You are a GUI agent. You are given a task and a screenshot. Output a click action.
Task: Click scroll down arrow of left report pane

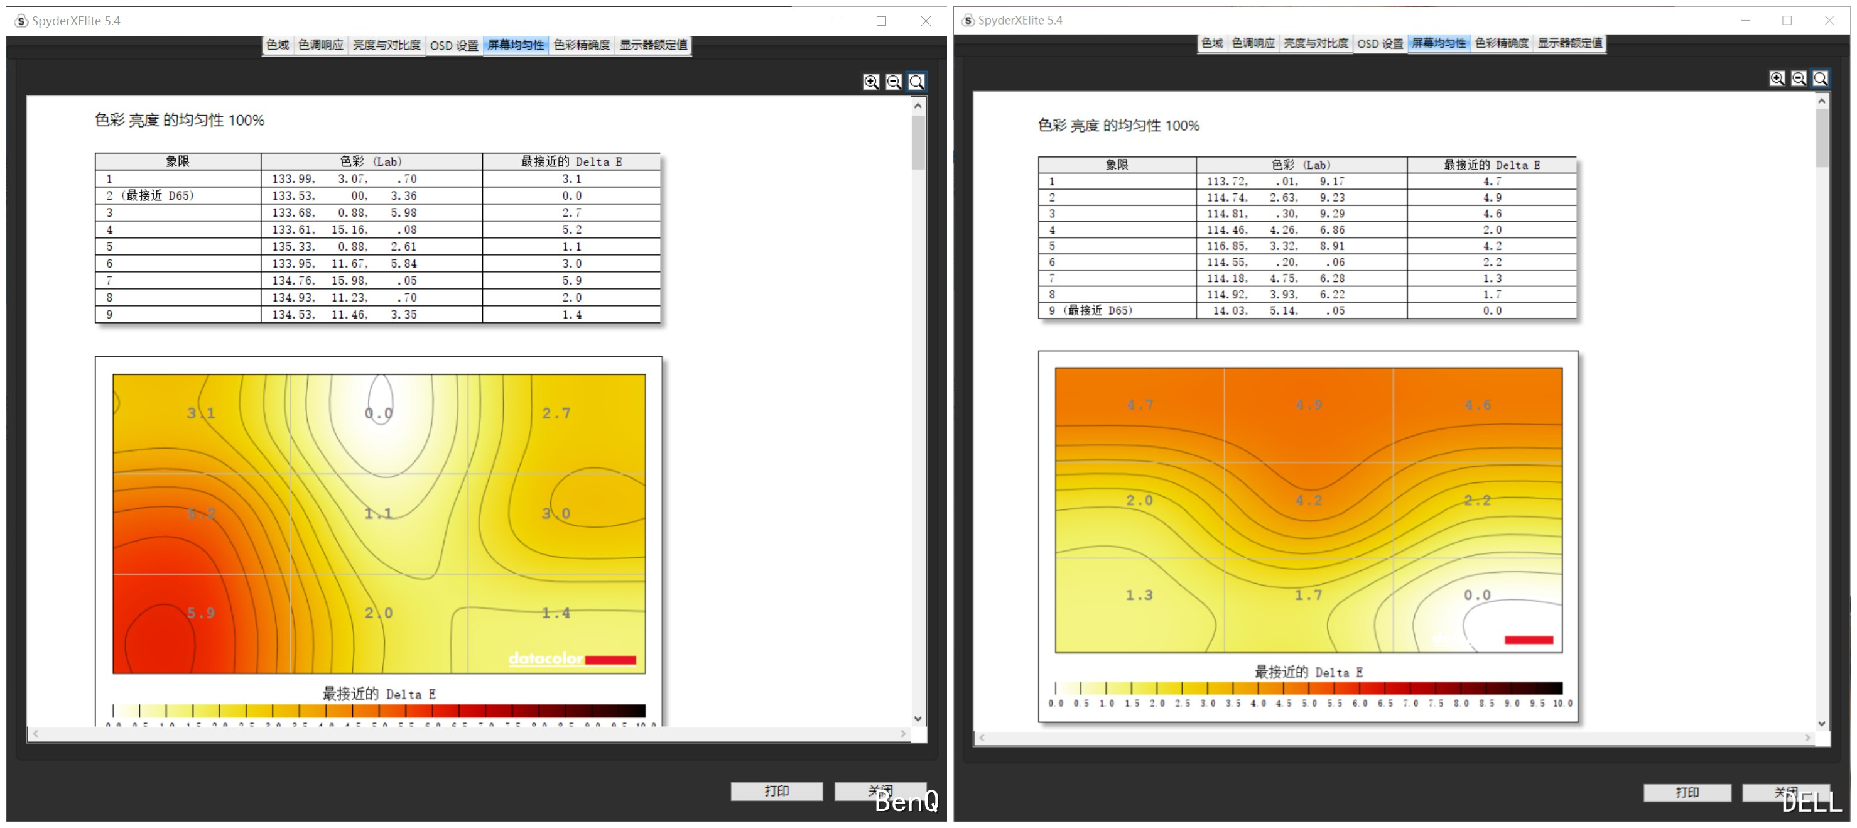tap(918, 718)
